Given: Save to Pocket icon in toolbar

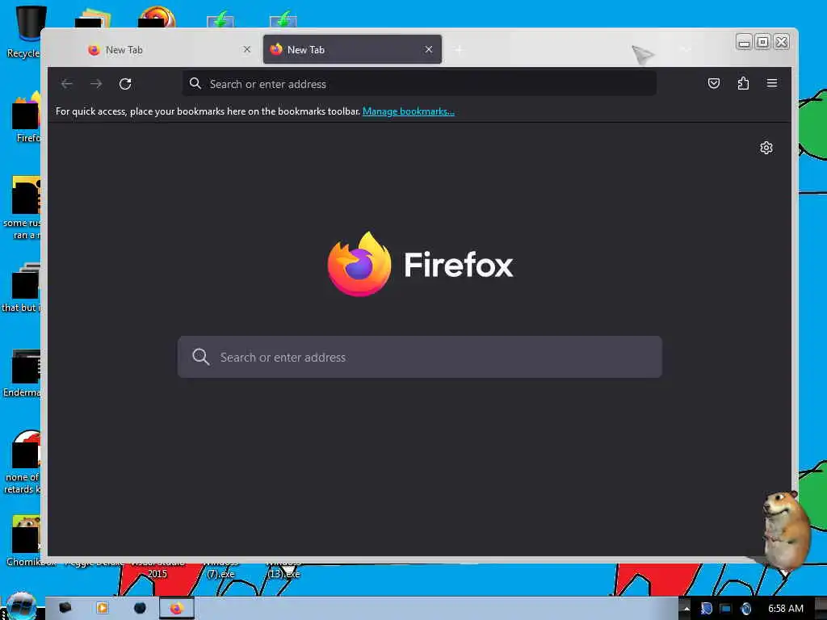Looking at the screenshot, I should tap(714, 83).
